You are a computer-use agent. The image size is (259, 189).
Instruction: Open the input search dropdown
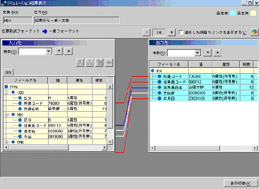[x=49, y=51]
